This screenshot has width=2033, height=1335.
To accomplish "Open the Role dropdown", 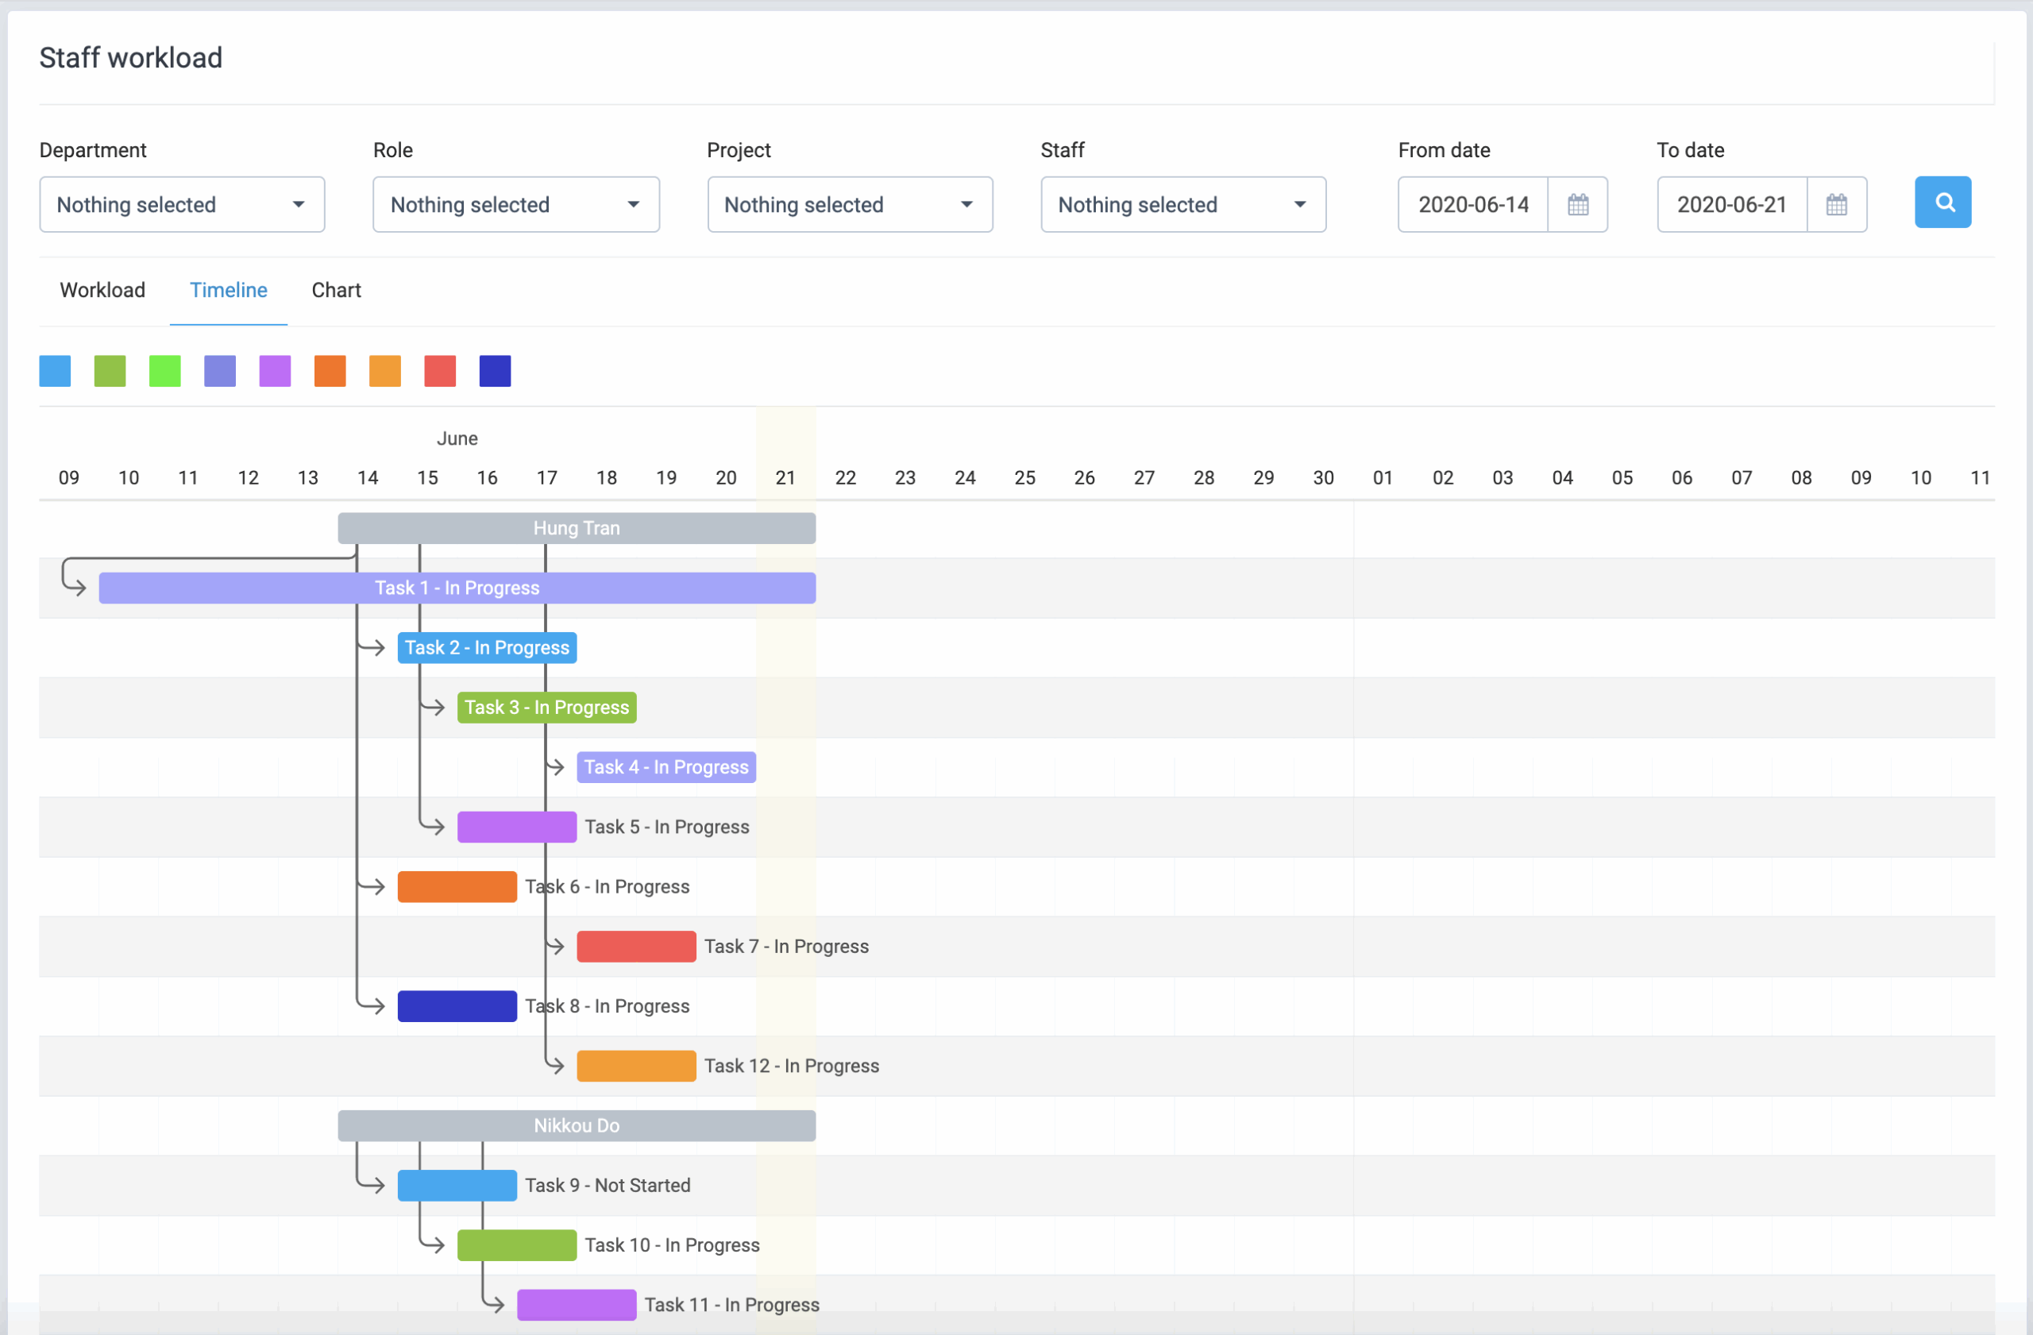I will coord(515,204).
